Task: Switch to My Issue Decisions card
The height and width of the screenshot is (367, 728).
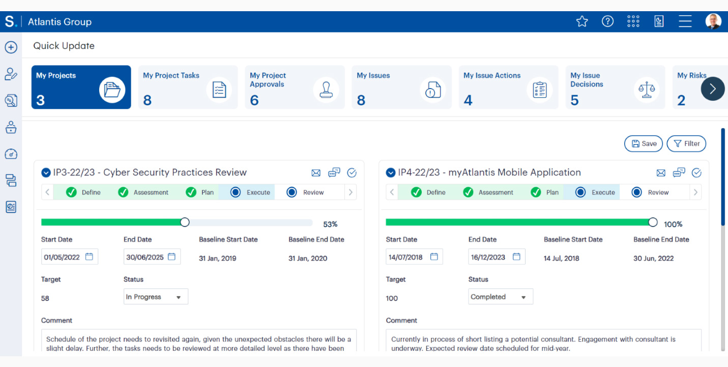Action: tap(616, 87)
